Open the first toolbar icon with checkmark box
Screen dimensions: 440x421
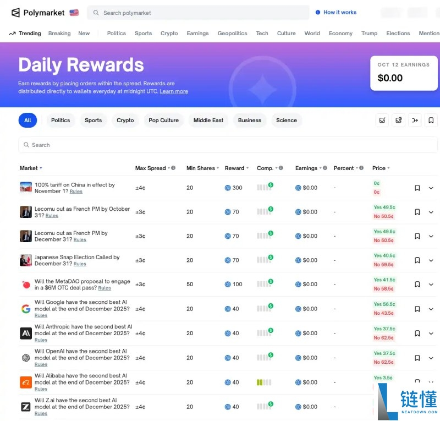(x=382, y=120)
